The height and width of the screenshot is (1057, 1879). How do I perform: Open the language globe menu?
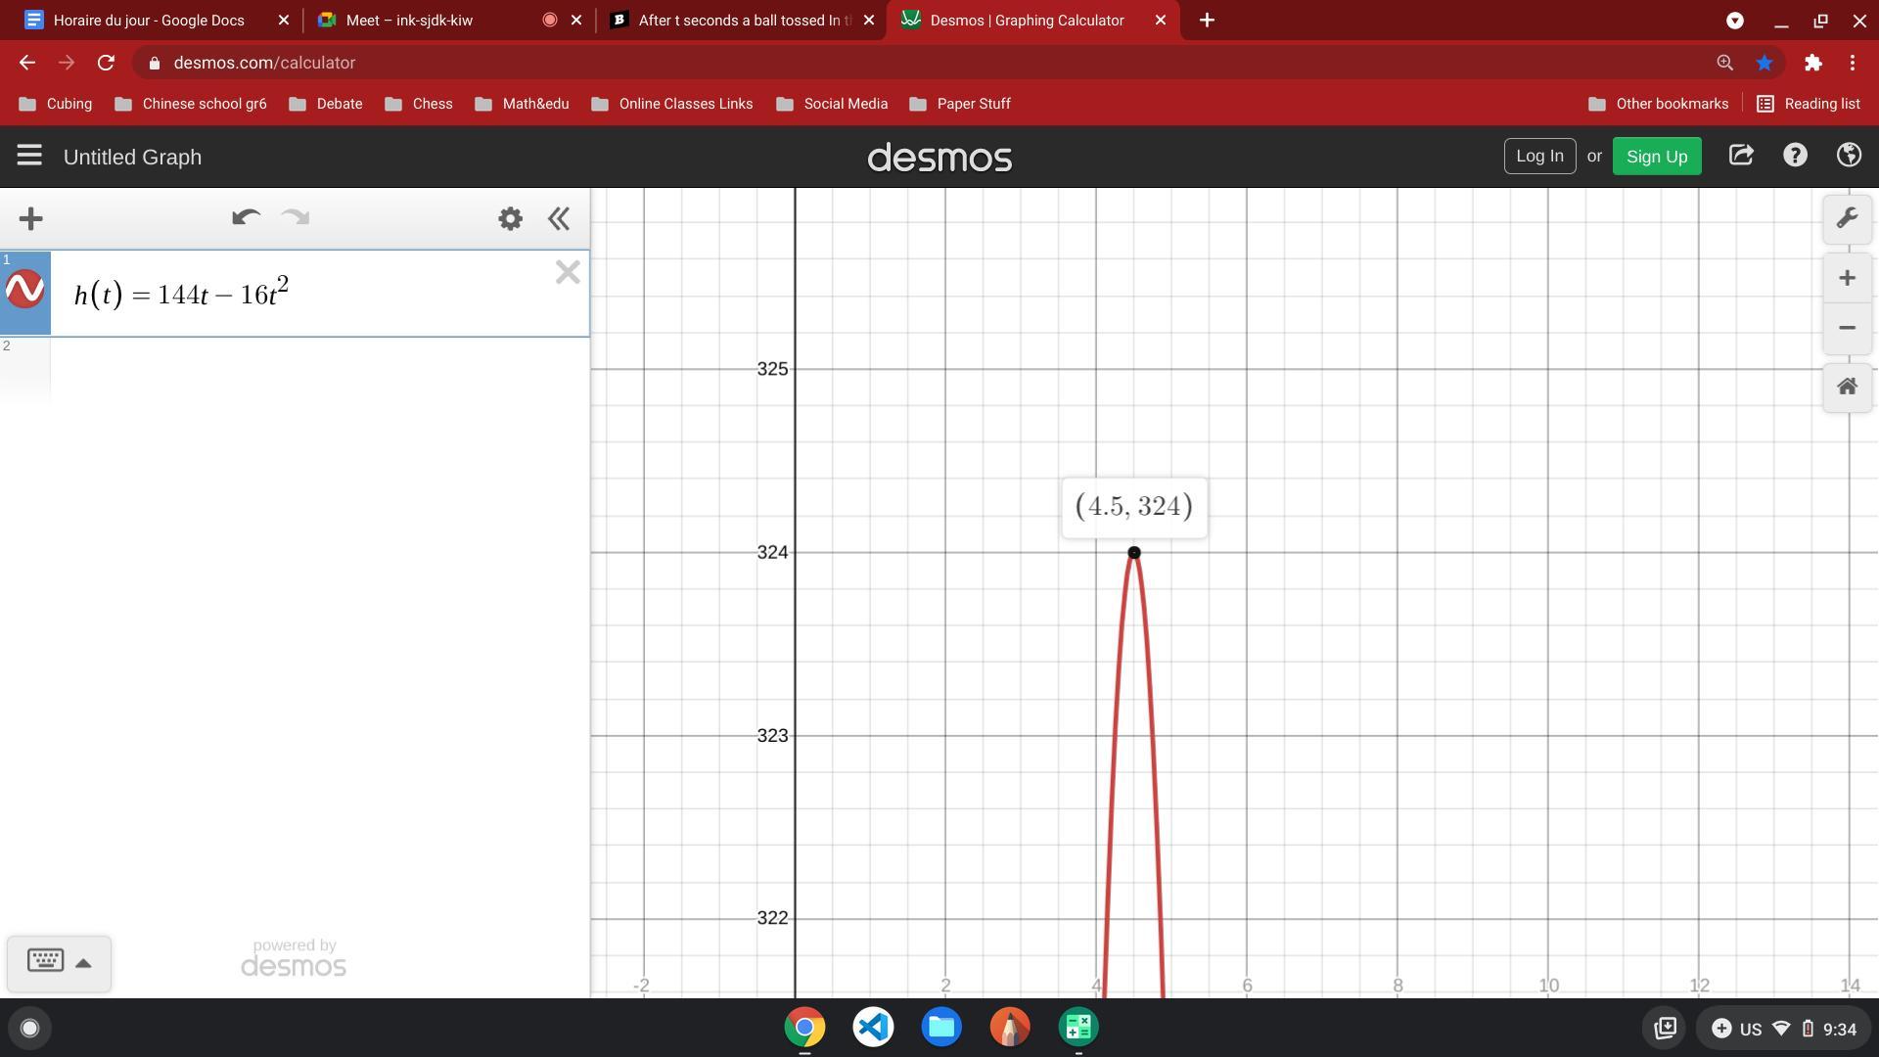(x=1848, y=156)
